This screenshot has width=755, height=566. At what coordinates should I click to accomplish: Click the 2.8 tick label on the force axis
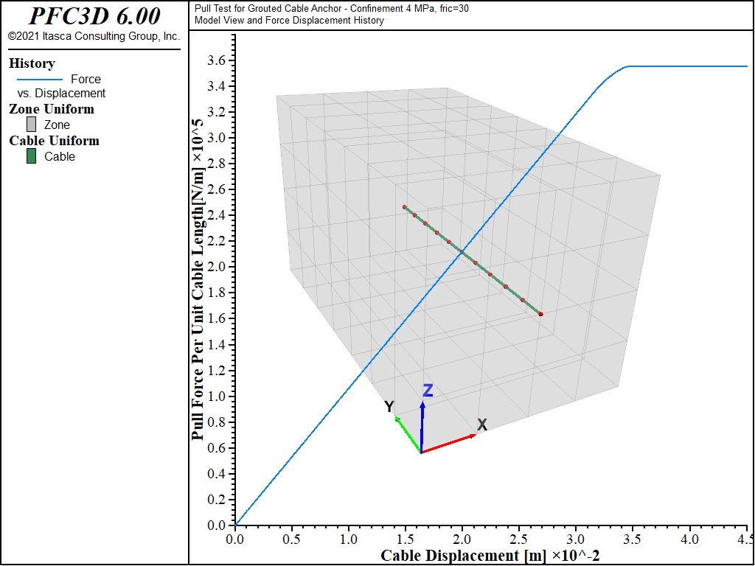tap(218, 164)
